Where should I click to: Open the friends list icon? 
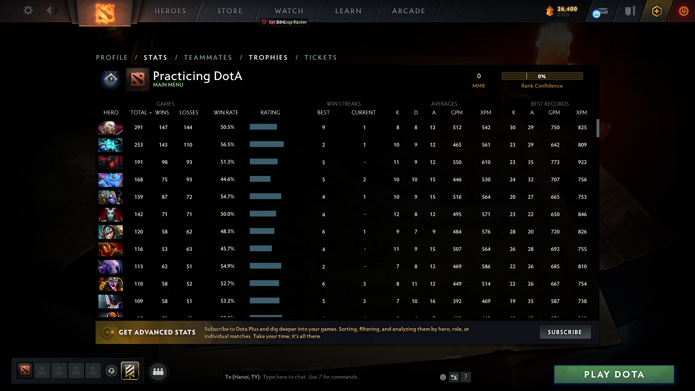click(x=158, y=371)
